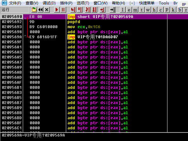The width and height of the screenshot is (188, 141).
Task: Open the log window with l button
Action: pos(123,10)
